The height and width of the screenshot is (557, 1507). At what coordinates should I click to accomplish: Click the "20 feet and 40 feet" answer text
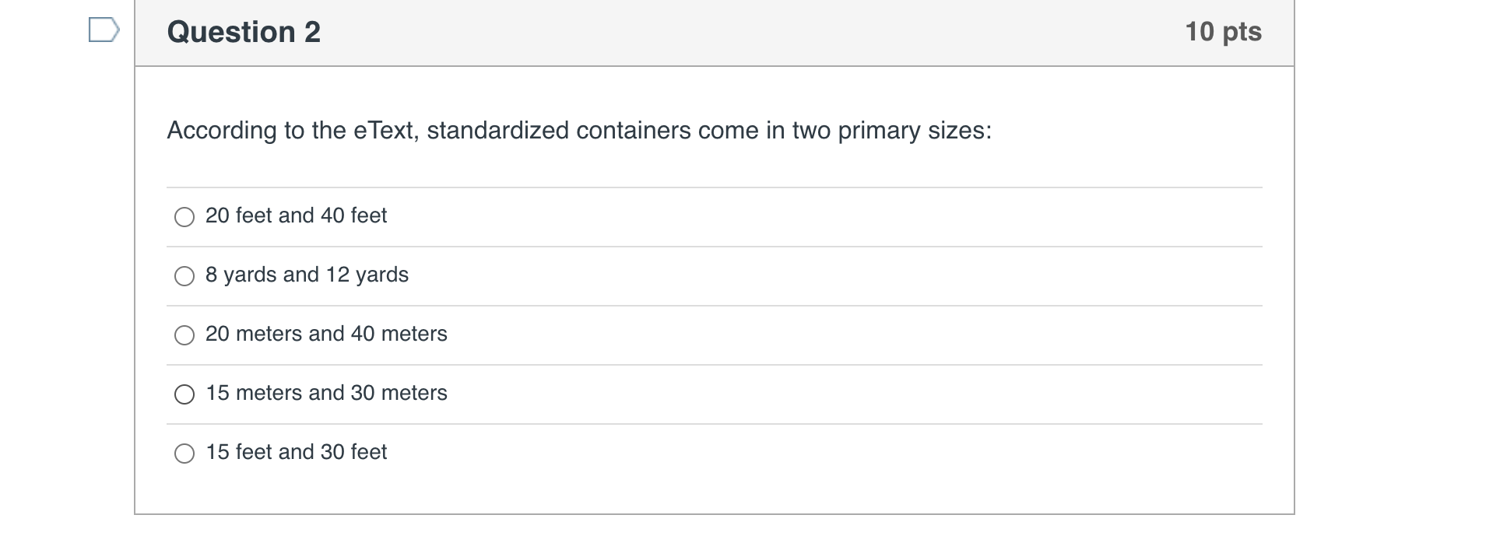[x=296, y=215]
